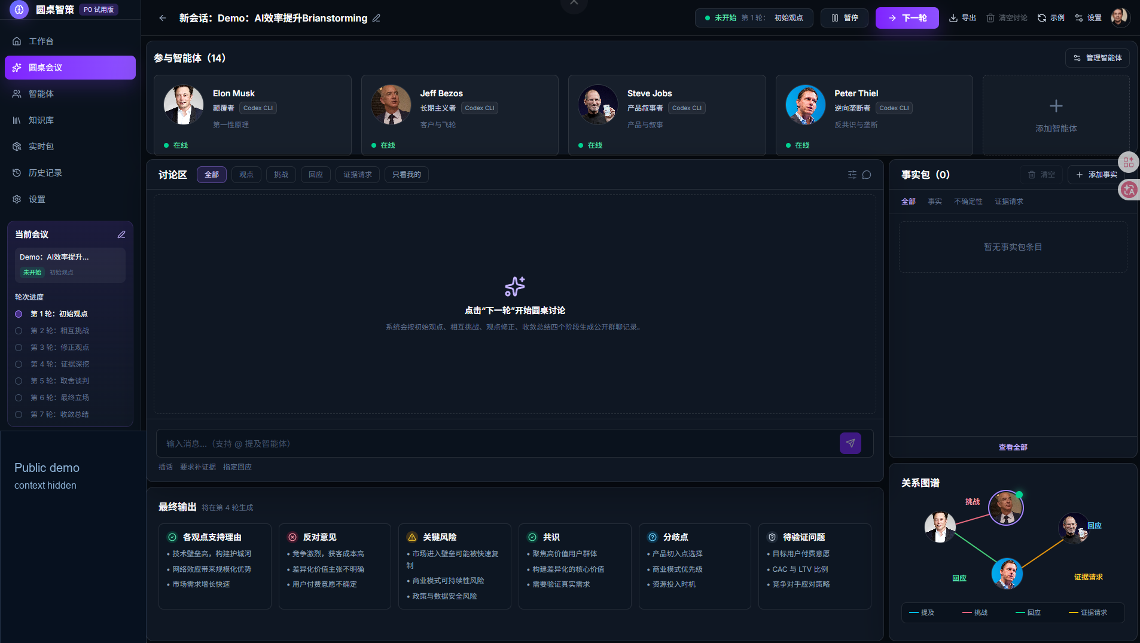
Task: Click the send message paper-plane button
Action: [851, 443]
